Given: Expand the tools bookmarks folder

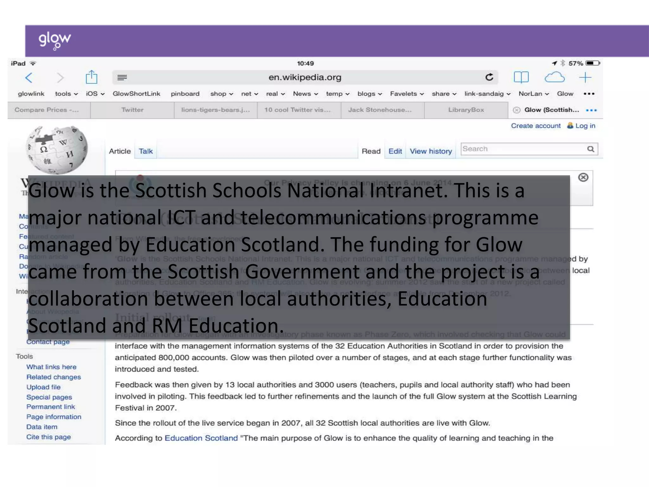Looking at the screenshot, I should coord(66,94).
